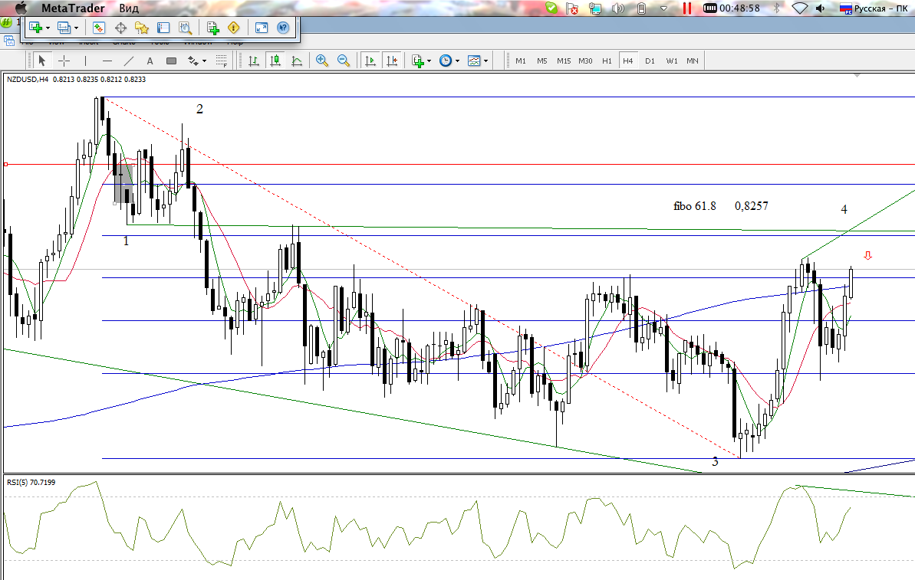This screenshot has width=915, height=580.
Task: Switch timeframe to M1
Action: click(521, 61)
